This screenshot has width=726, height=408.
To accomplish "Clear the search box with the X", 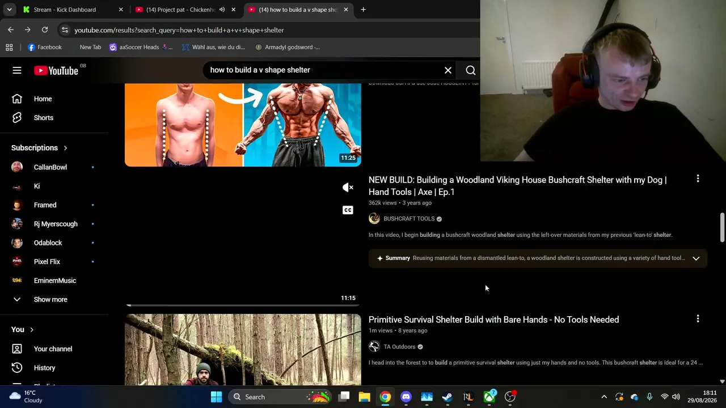I will coord(448,70).
